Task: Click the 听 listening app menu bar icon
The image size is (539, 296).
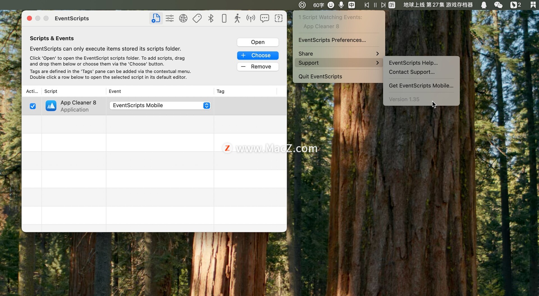Action: click(392, 5)
